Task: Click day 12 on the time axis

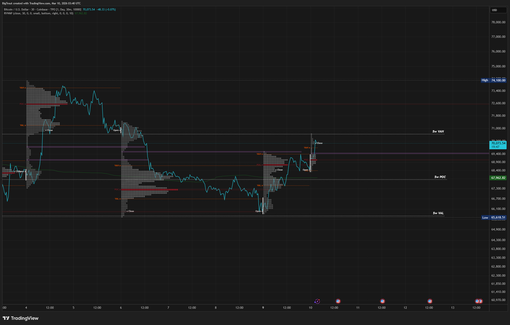Action: [405, 308]
